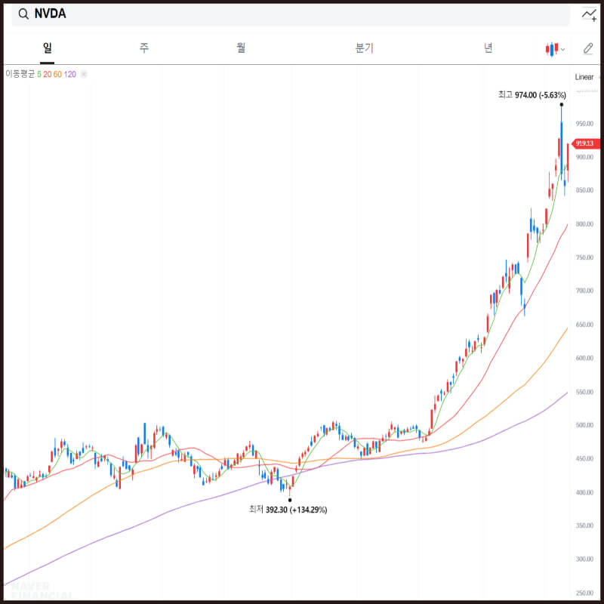The height and width of the screenshot is (604, 604).
Task: Click the 950.00 y-axis price label
Action: coord(584,123)
